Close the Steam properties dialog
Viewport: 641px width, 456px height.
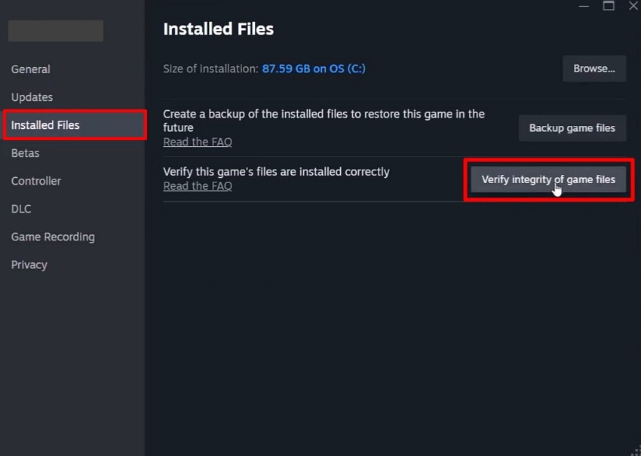pyautogui.click(x=633, y=6)
